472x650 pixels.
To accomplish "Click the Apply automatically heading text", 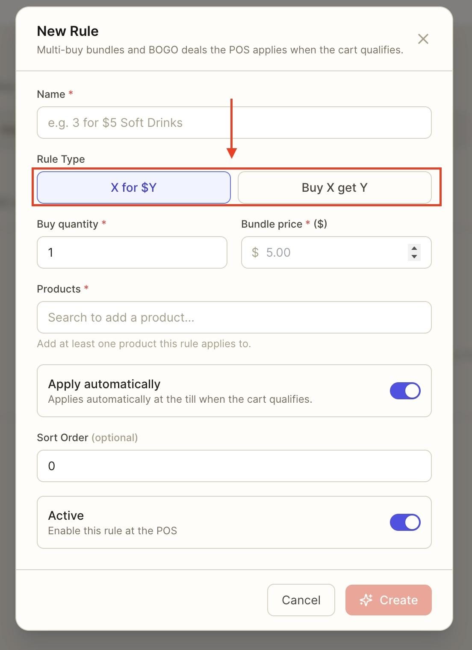I will point(104,384).
